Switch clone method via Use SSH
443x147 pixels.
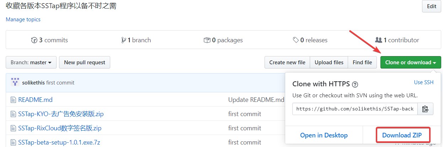click(x=423, y=82)
